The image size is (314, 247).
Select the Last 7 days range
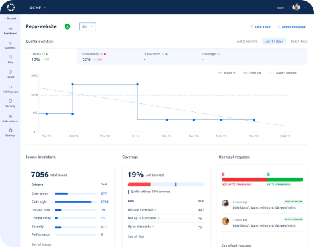(299, 41)
